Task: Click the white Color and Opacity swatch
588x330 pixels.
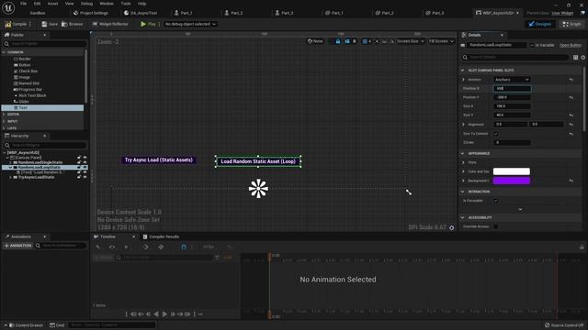Action: coord(512,171)
